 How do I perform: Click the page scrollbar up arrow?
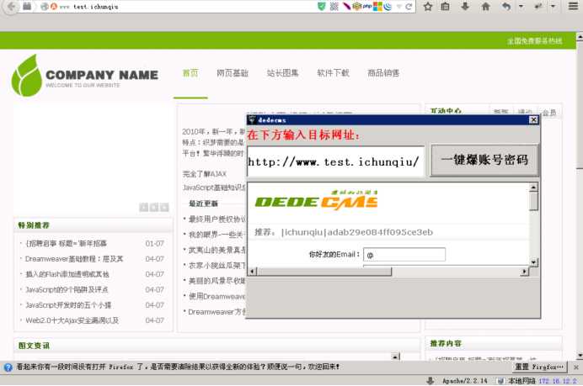click(580, 36)
